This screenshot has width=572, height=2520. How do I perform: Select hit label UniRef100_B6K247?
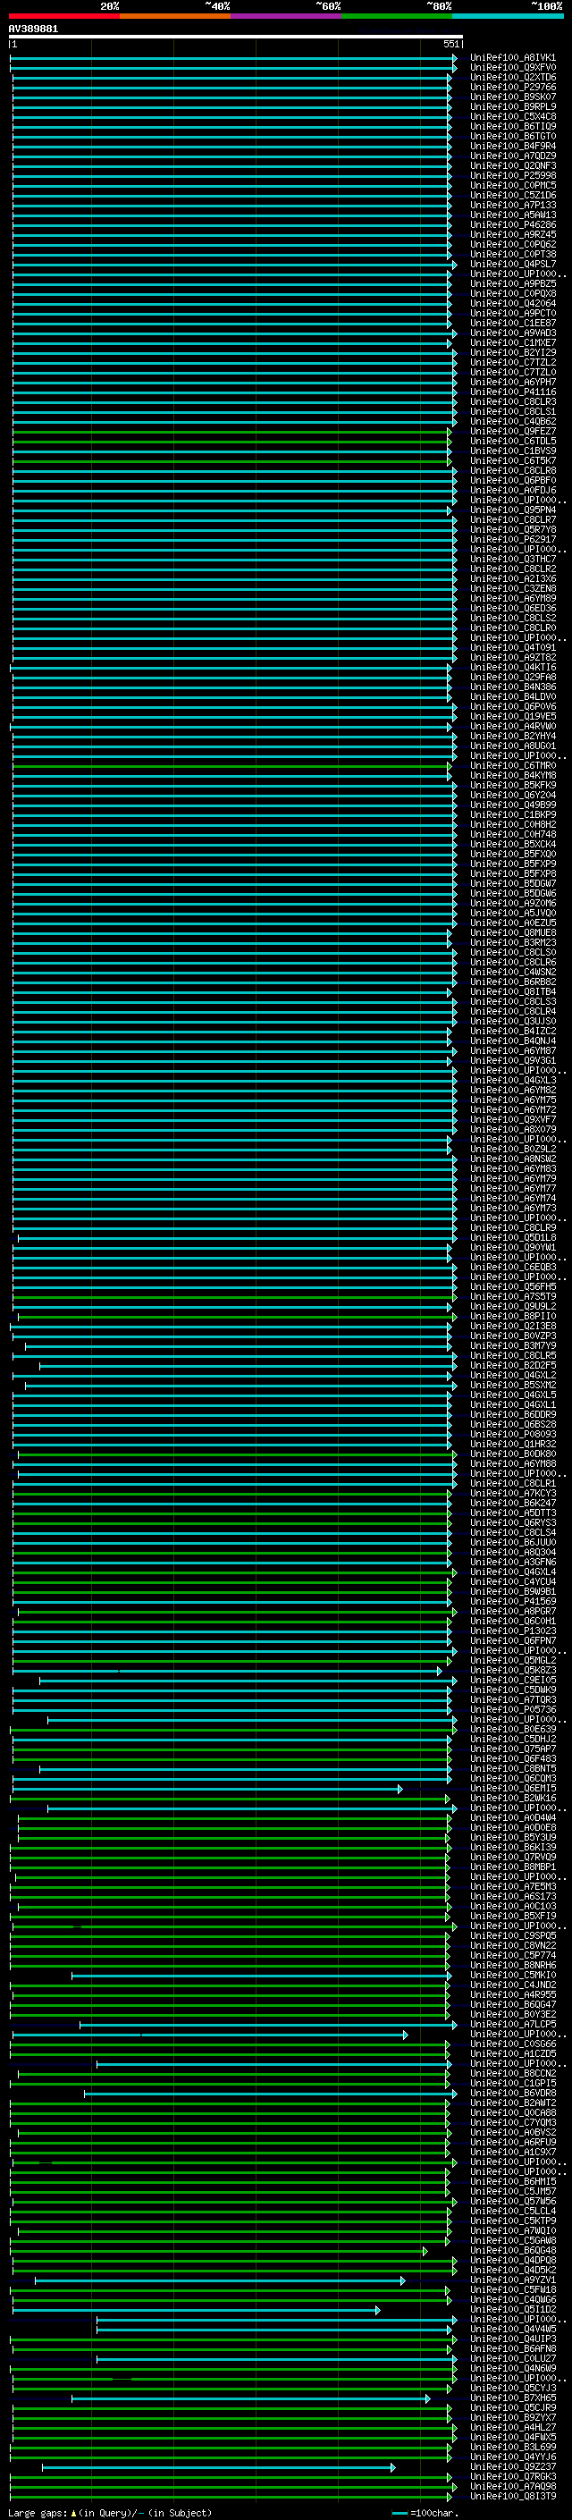[x=512, y=1504]
